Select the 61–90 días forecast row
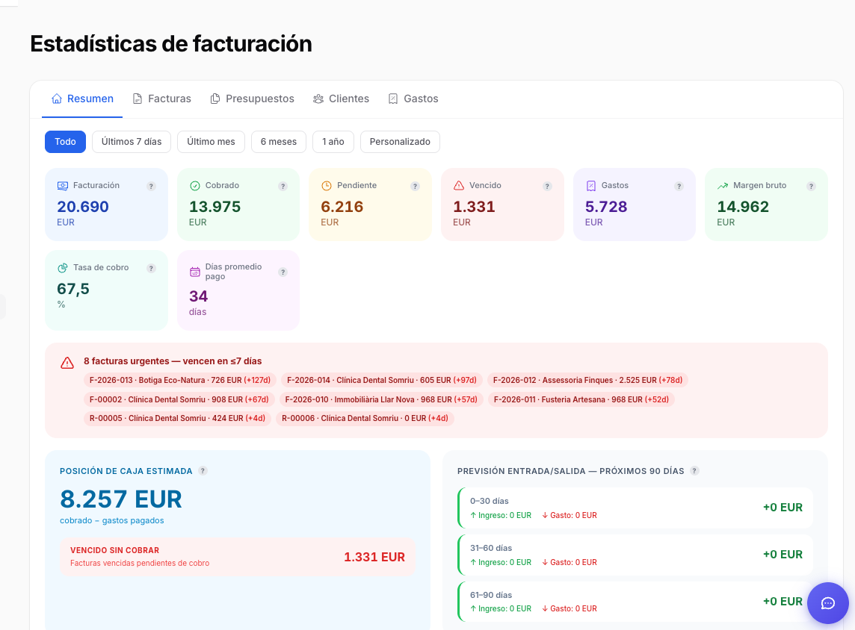 tap(635, 602)
